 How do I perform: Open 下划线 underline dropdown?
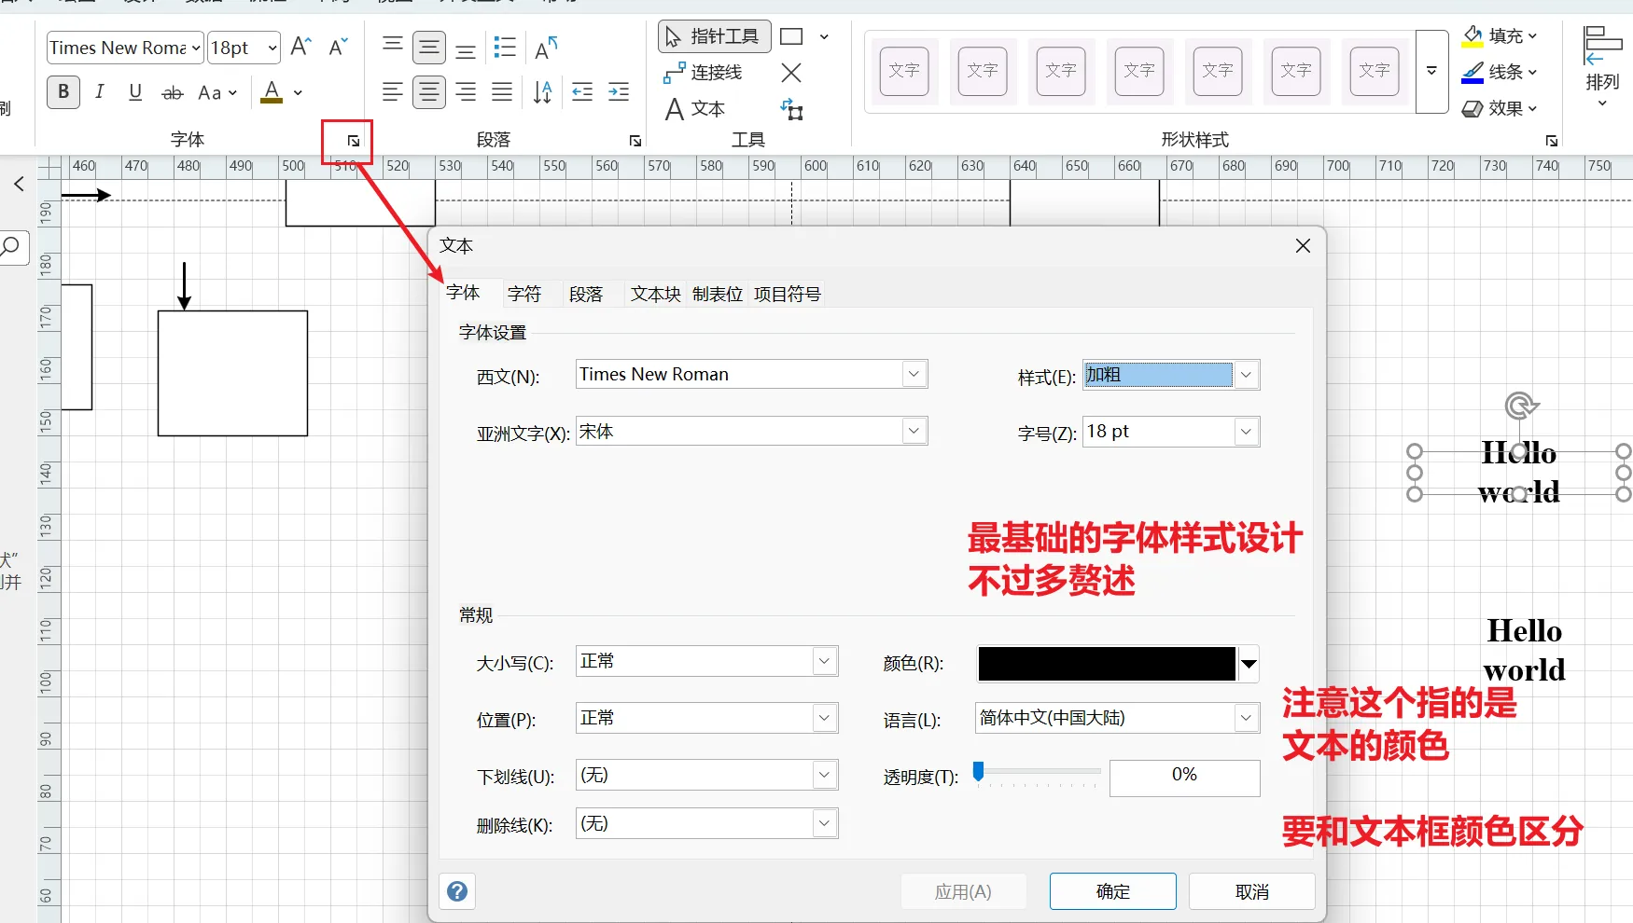(x=824, y=775)
